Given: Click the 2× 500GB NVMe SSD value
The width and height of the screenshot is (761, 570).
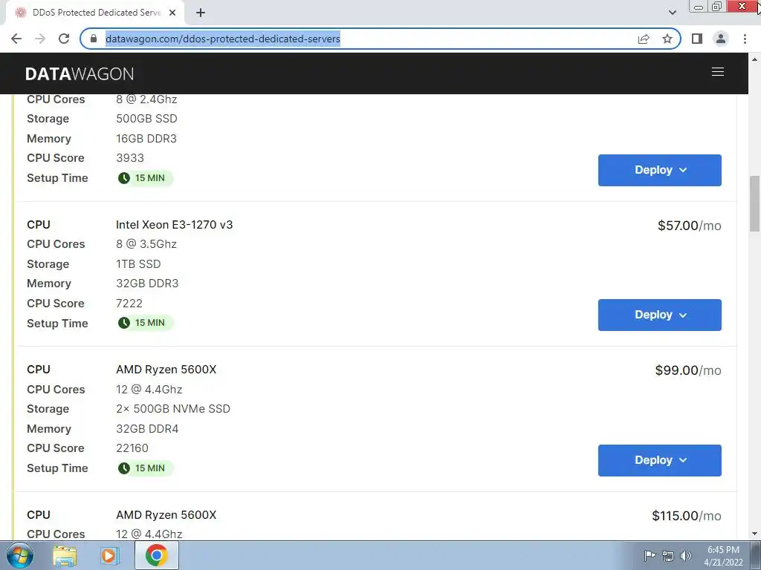Looking at the screenshot, I should coord(172,409).
